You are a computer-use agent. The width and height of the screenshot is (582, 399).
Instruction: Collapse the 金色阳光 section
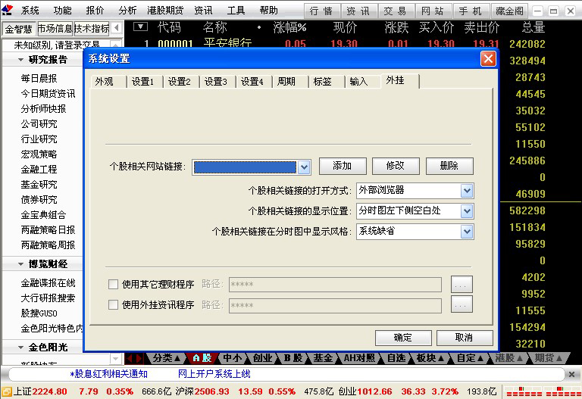(x=20, y=348)
